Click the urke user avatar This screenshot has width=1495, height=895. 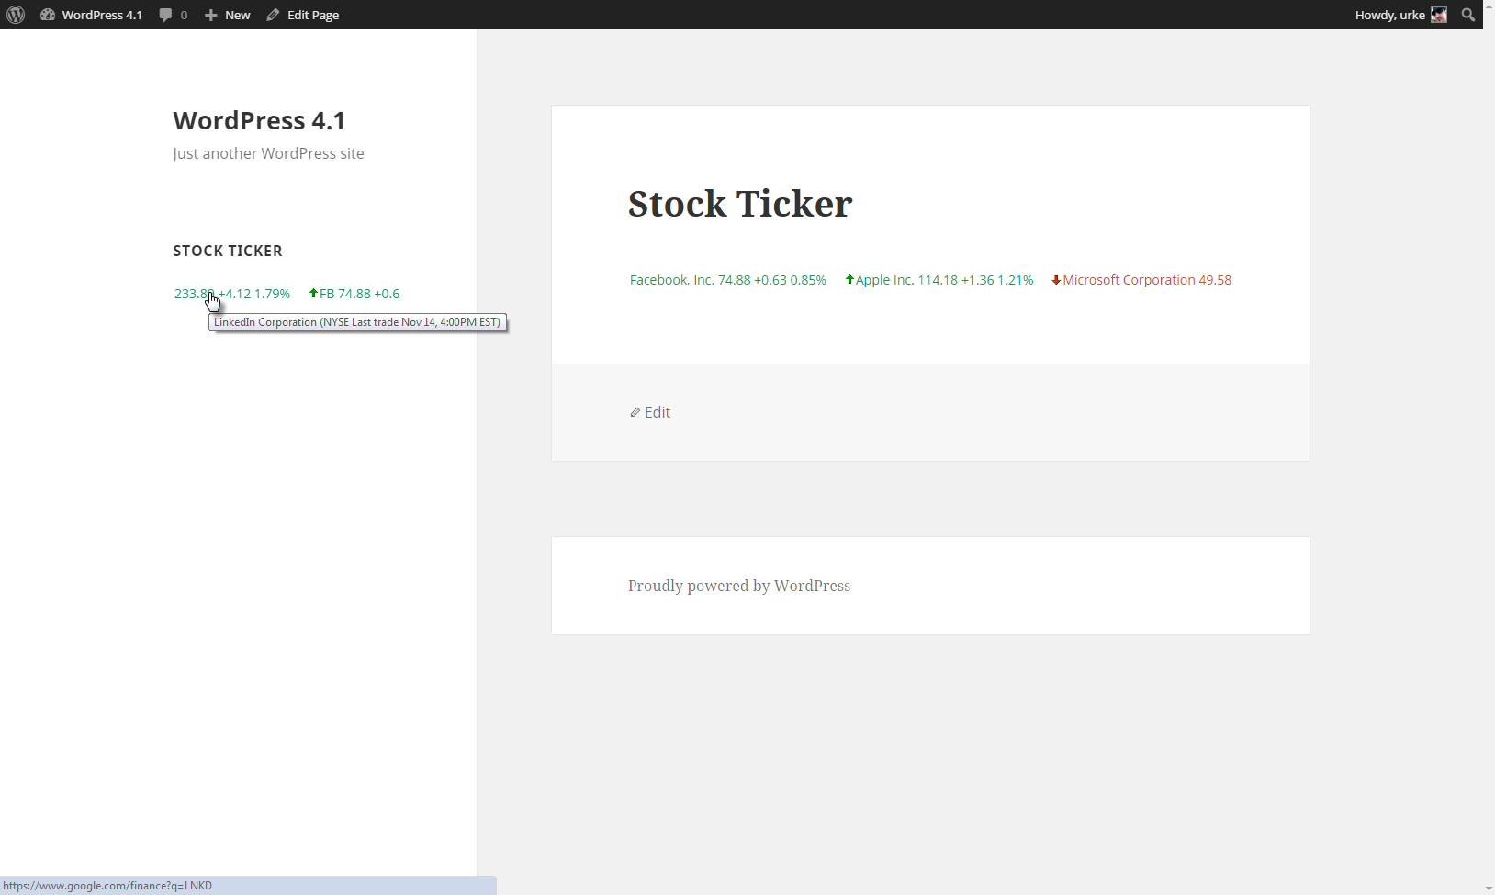pos(1439,15)
